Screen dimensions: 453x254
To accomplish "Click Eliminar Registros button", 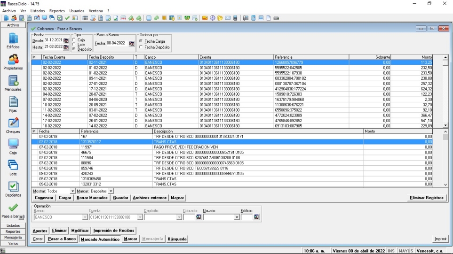I will [x=426, y=198].
